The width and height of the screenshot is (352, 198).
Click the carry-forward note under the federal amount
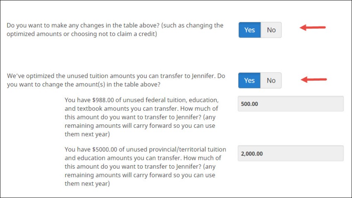point(140,125)
